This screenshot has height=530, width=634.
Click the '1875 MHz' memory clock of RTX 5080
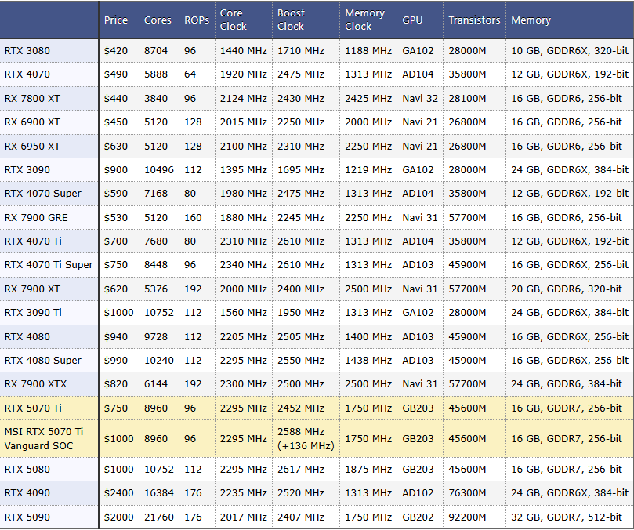point(368,470)
